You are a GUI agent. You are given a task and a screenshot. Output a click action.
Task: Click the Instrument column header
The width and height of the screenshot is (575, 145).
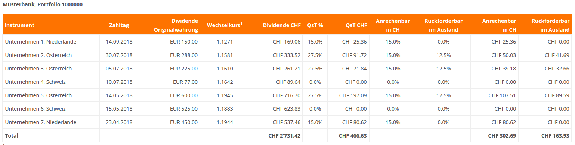19,25
